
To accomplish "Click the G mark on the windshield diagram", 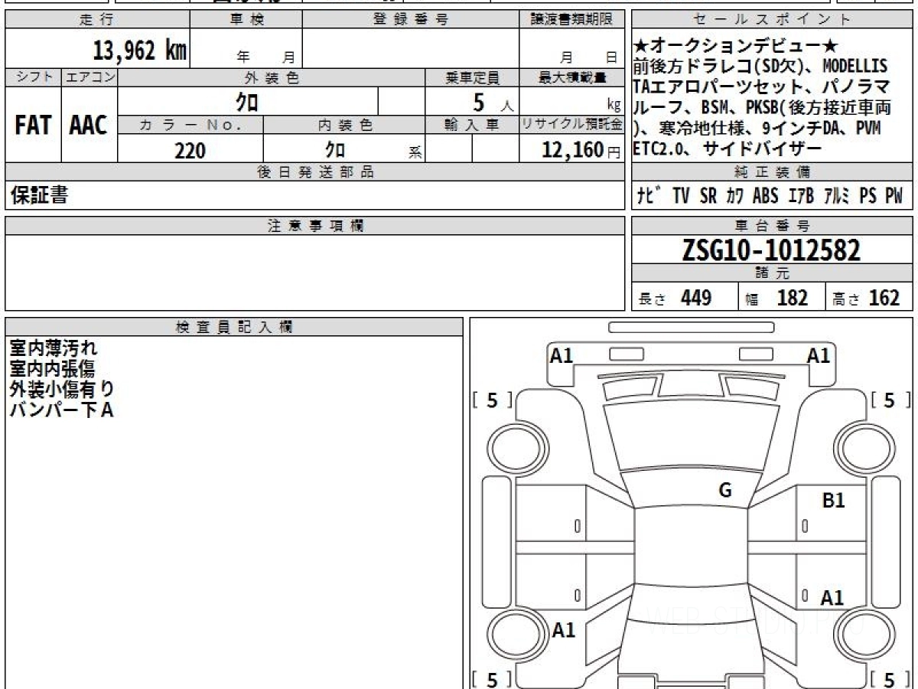I will point(725,491).
